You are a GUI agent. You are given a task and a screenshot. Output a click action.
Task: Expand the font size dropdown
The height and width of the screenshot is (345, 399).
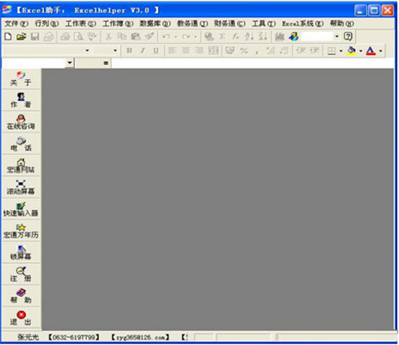coord(115,50)
